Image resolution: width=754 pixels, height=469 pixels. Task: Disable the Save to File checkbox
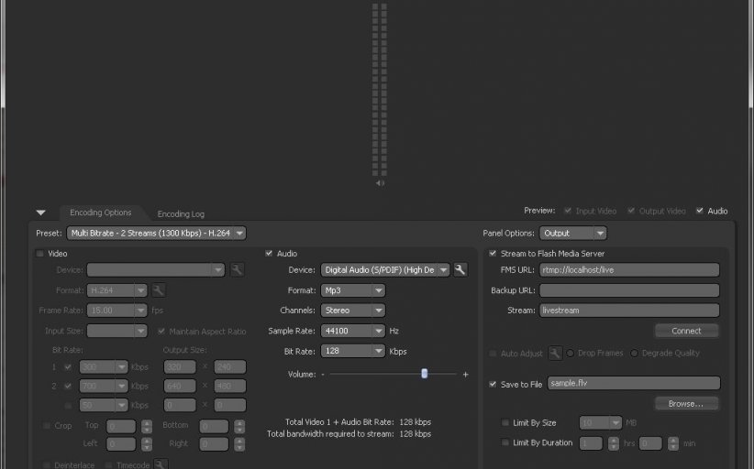pos(493,384)
